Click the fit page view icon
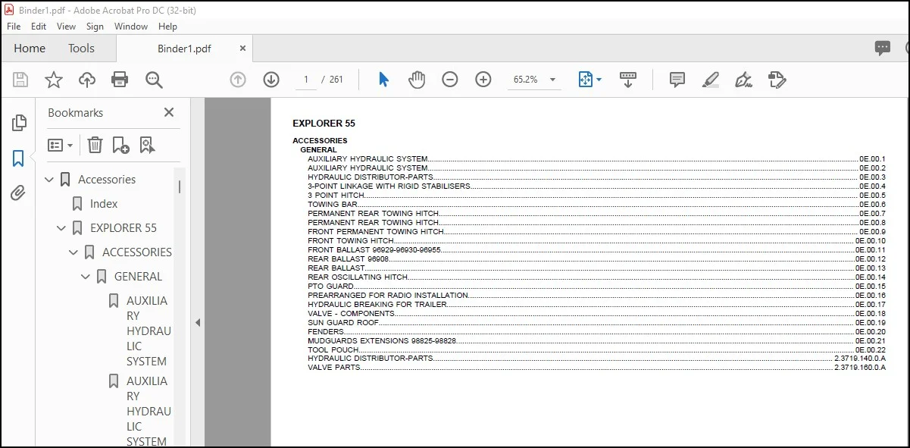The image size is (910, 448). pyautogui.click(x=585, y=80)
